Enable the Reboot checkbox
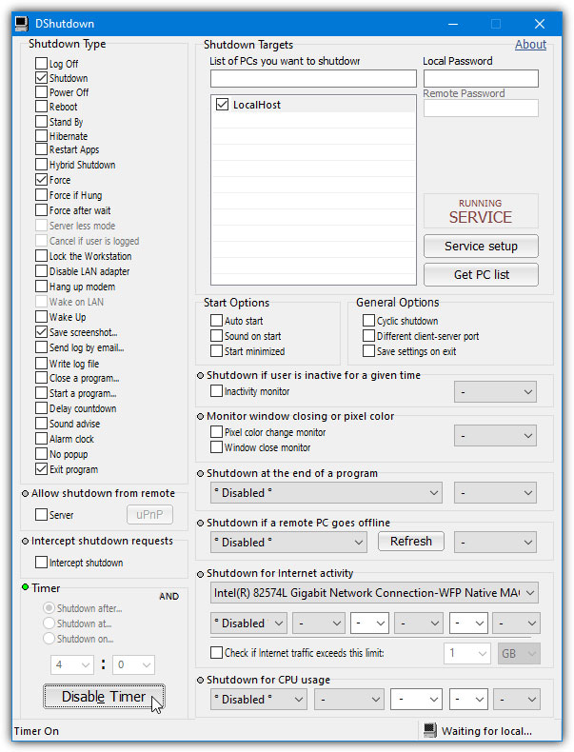 click(x=41, y=107)
